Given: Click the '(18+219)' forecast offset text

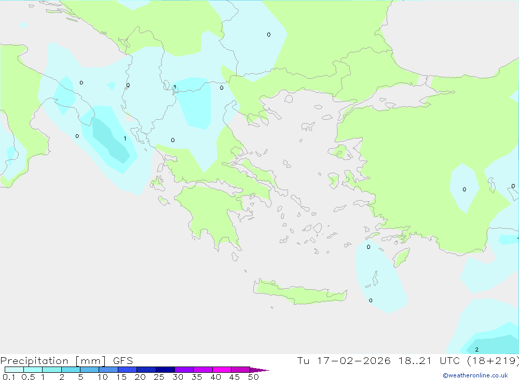Looking at the screenshot, I should click(x=493, y=360).
